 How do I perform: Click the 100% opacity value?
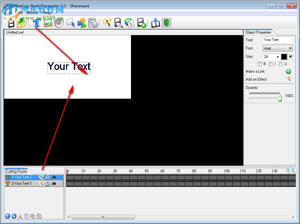(x=289, y=96)
